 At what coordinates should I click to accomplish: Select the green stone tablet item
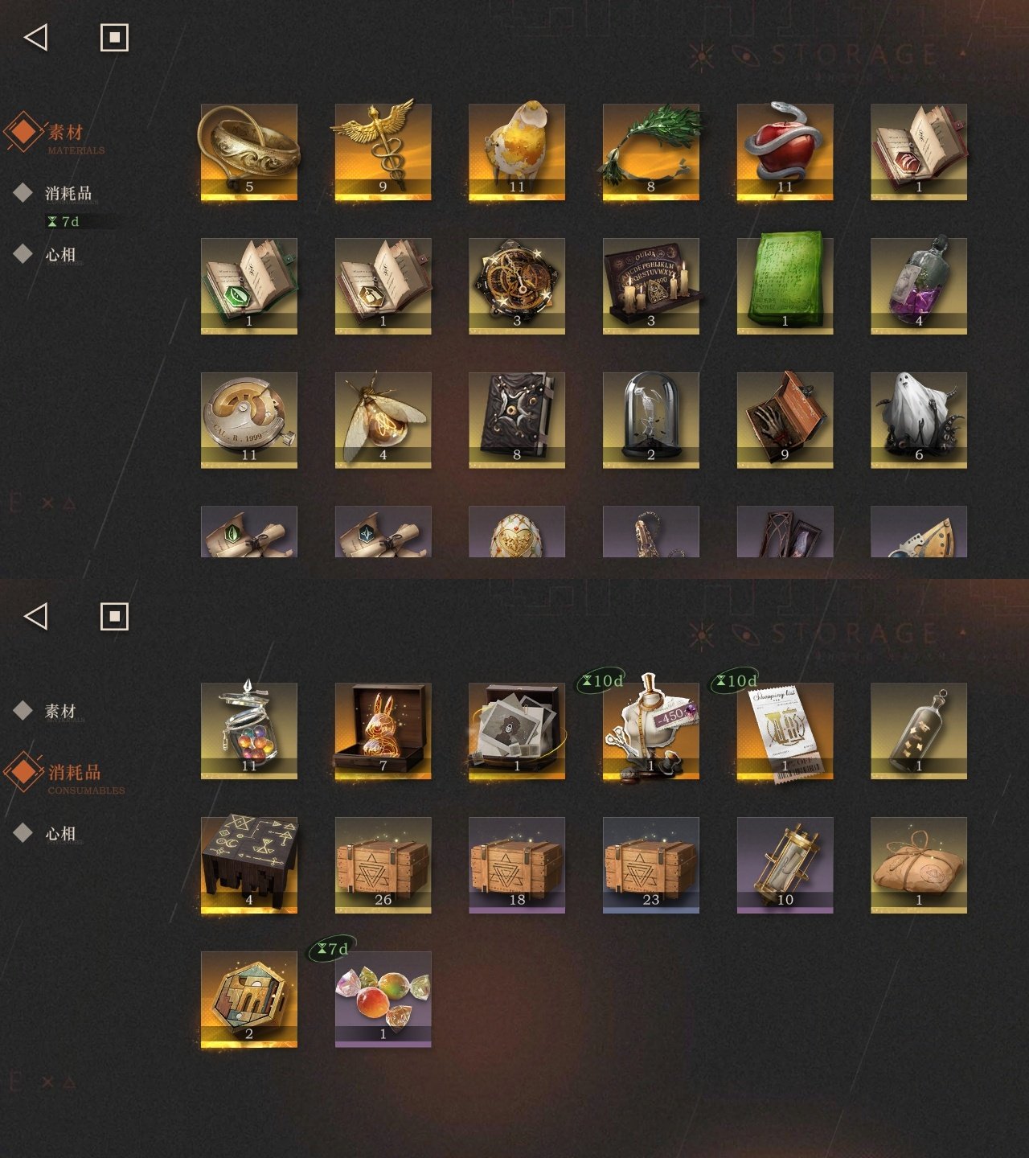[x=785, y=285]
